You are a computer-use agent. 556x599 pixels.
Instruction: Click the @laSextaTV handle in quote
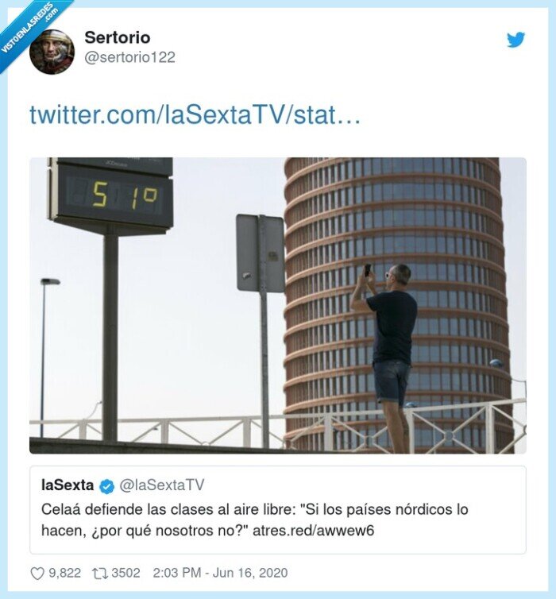162,485
